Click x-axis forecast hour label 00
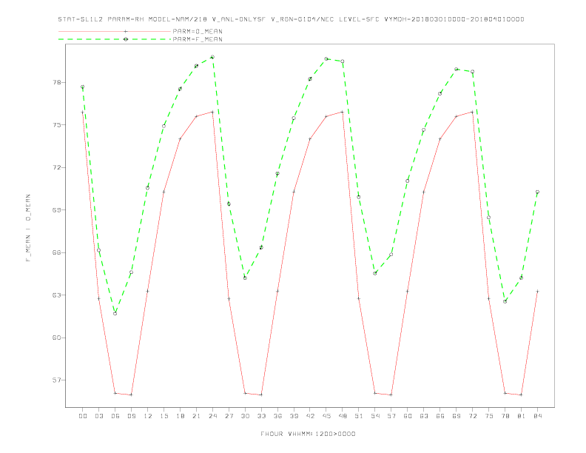 click(83, 416)
